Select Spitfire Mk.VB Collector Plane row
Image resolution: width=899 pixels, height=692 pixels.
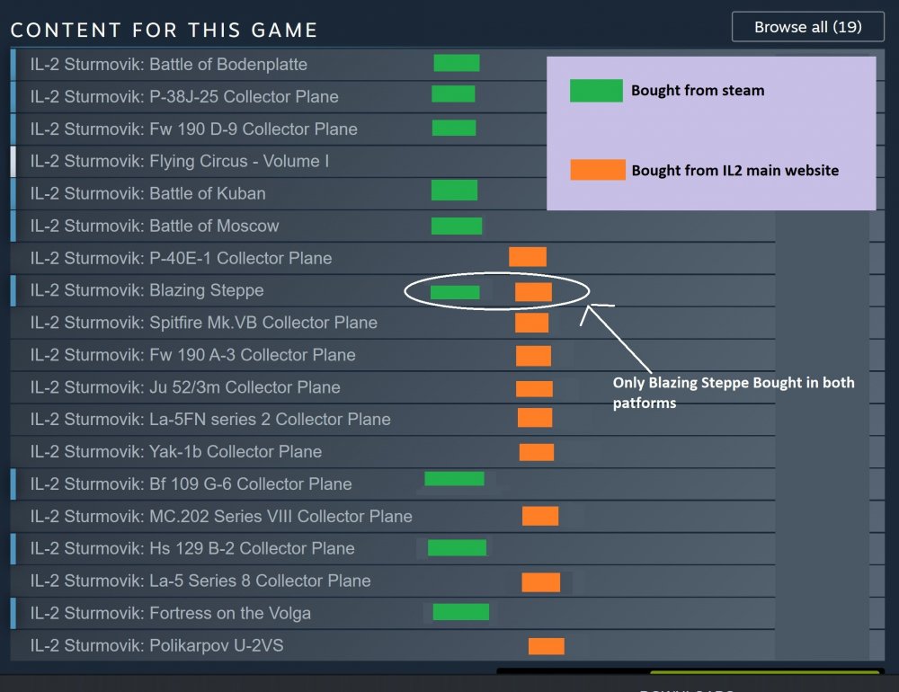click(x=203, y=324)
